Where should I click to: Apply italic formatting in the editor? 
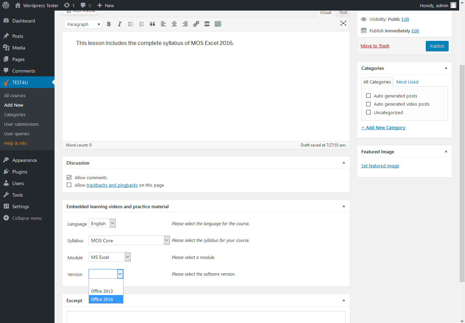[x=120, y=24]
